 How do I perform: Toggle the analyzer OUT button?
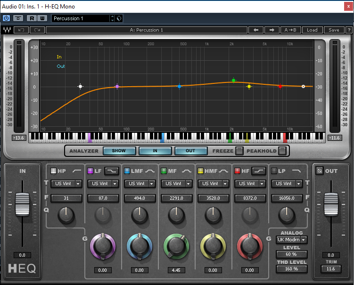[x=190, y=151]
